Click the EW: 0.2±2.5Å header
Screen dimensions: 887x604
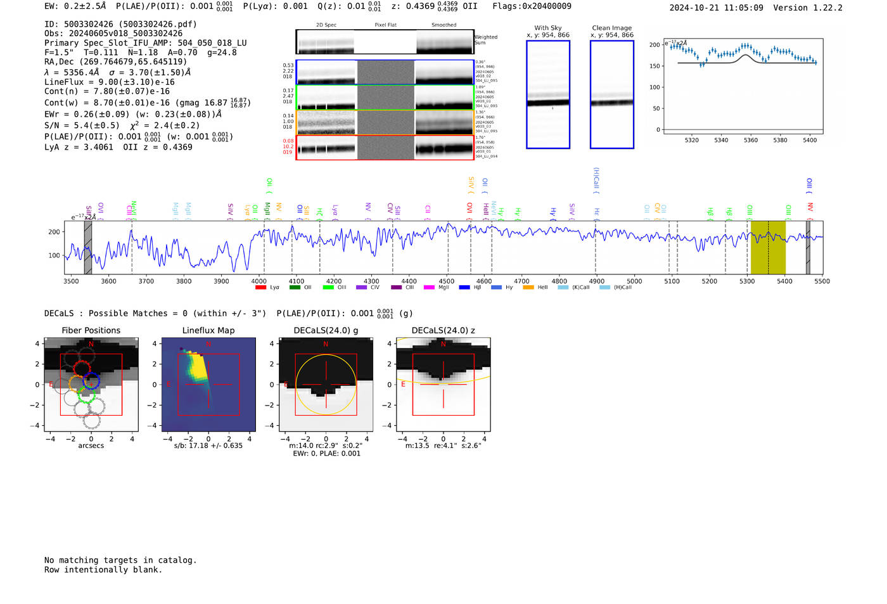75,6
